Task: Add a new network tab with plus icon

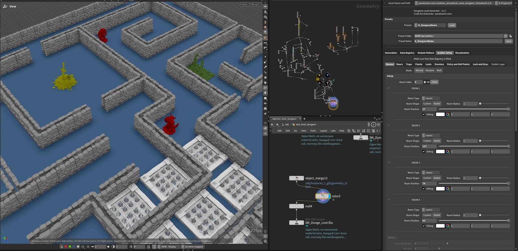Action: pyautogui.click(x=304, y=119)
